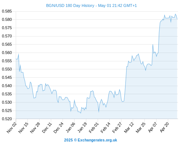
Task: Select the Apr 20 x-axis date label
Action: tap(164, 128)
